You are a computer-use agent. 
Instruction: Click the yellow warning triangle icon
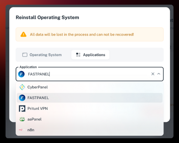[x=24, y=34]
